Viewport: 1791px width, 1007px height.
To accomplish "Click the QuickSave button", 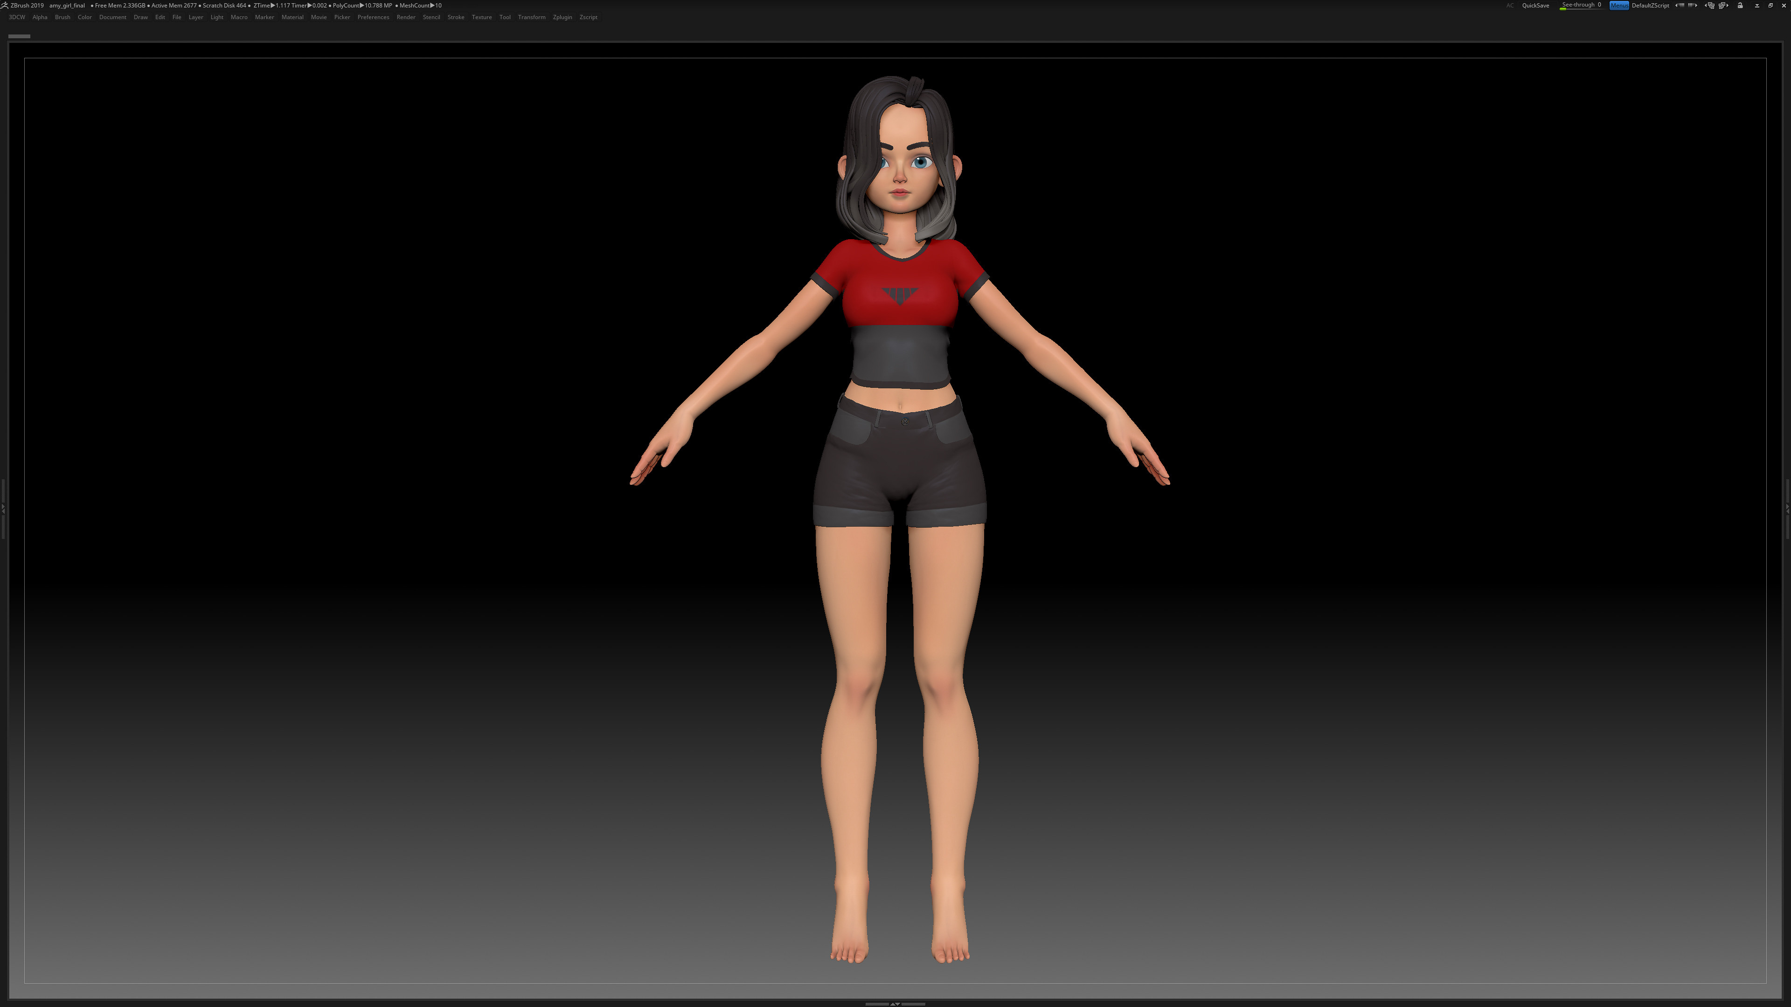I will (x=1535, y=6).
